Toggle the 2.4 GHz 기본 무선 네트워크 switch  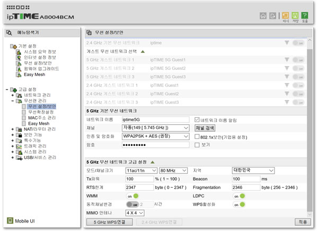pyautogui.click(x=298, y=43)
